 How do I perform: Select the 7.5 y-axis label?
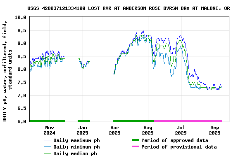22,82
